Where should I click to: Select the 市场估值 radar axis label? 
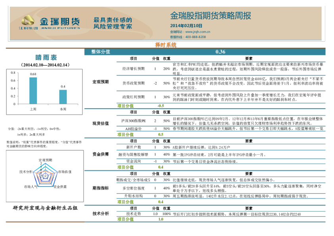(x=65, y=172)
